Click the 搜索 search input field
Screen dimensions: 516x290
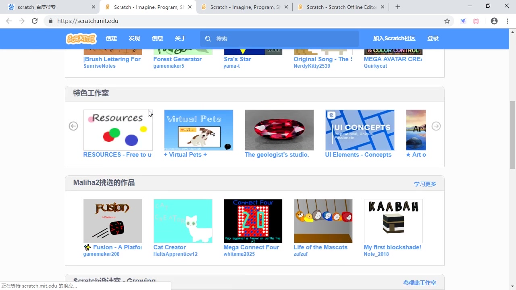point(279,39)
